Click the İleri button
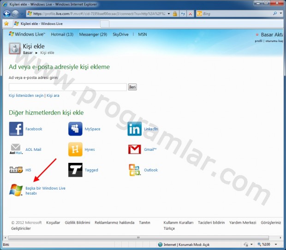The height and width of the screenshot is (250, 286). click(132, 87)
